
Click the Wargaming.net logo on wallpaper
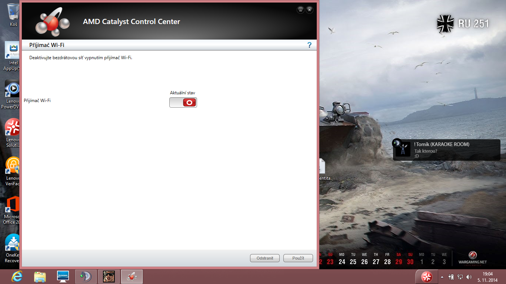tap(472, 258)
